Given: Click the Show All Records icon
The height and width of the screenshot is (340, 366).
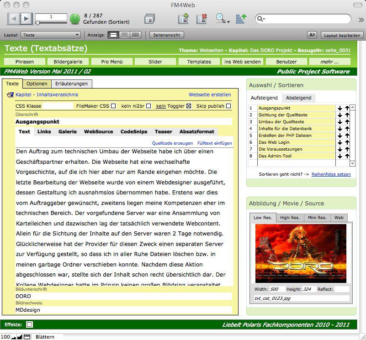Looking at the screenshot, I should (149, 19).
